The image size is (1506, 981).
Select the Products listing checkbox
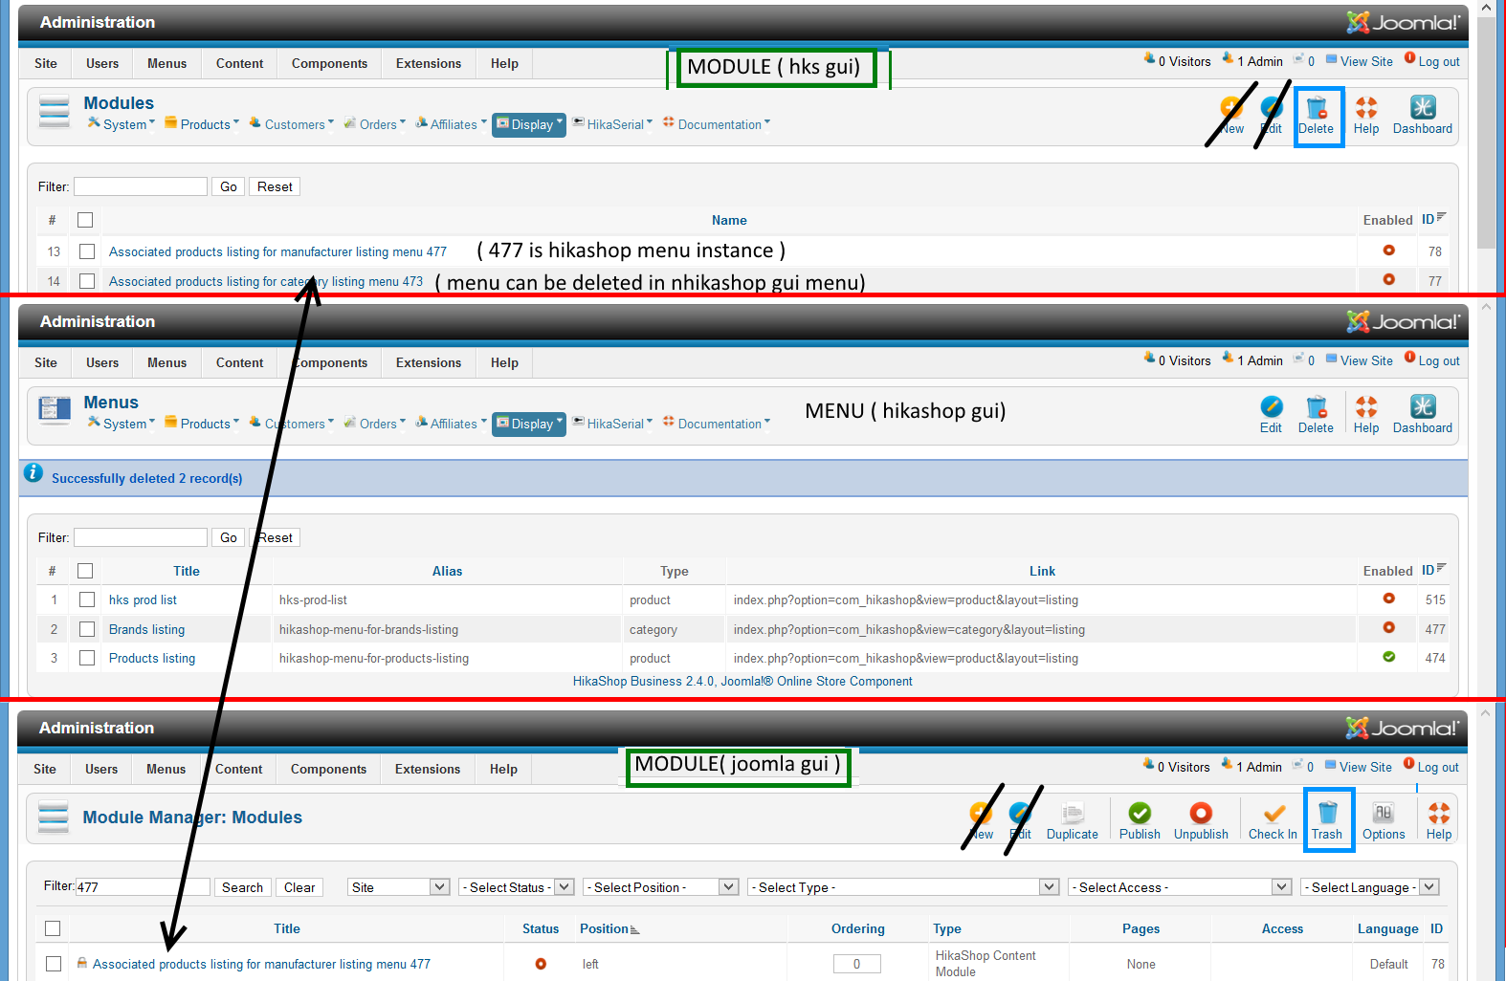click(87, 658)
